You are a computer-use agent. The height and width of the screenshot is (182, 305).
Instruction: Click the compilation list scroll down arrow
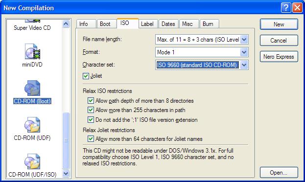[66, 174]
